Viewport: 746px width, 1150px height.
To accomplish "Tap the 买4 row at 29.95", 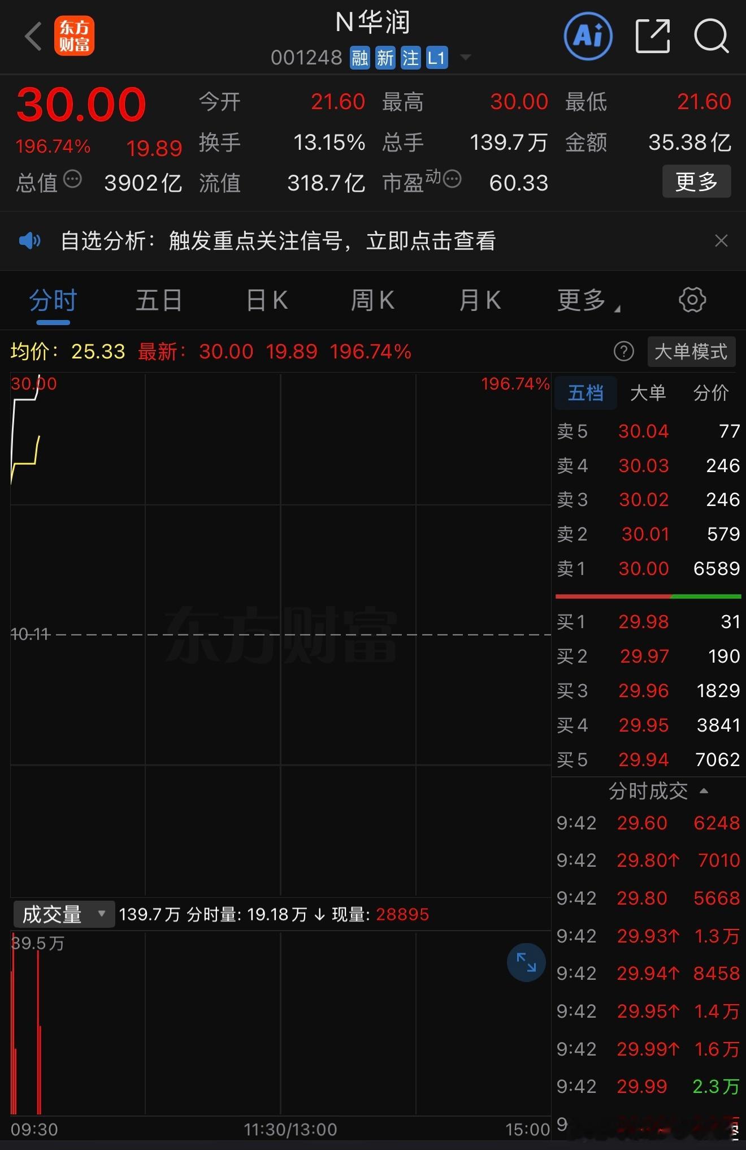I will tap(648, 725).
